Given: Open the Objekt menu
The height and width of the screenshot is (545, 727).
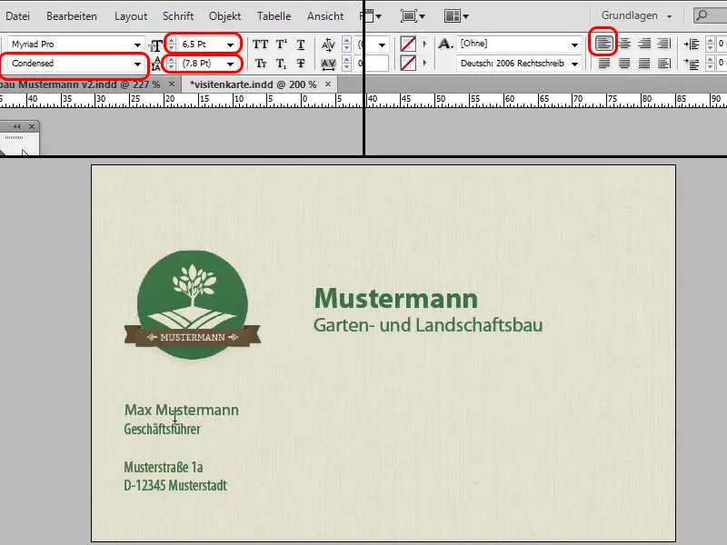Looking at the screenshot, I should (x=224, y=16).
